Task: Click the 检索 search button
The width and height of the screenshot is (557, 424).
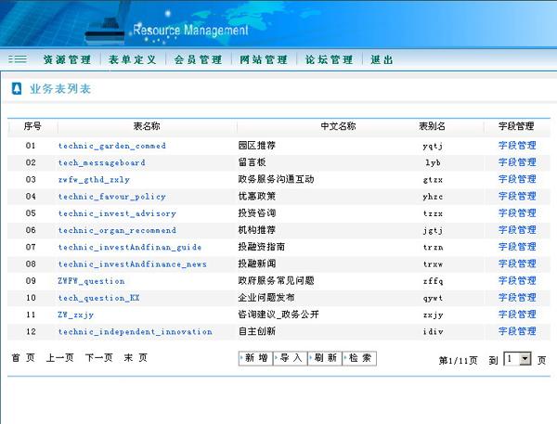Action: pos(360,358)
